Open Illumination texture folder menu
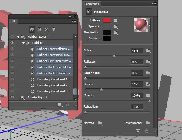The height and width of the screenshot is (140, 182). click(x=116, y=32)
